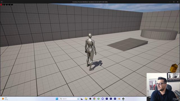Click the half-red first heart in HUD
The image size is (180, 101).
point(1,5)
